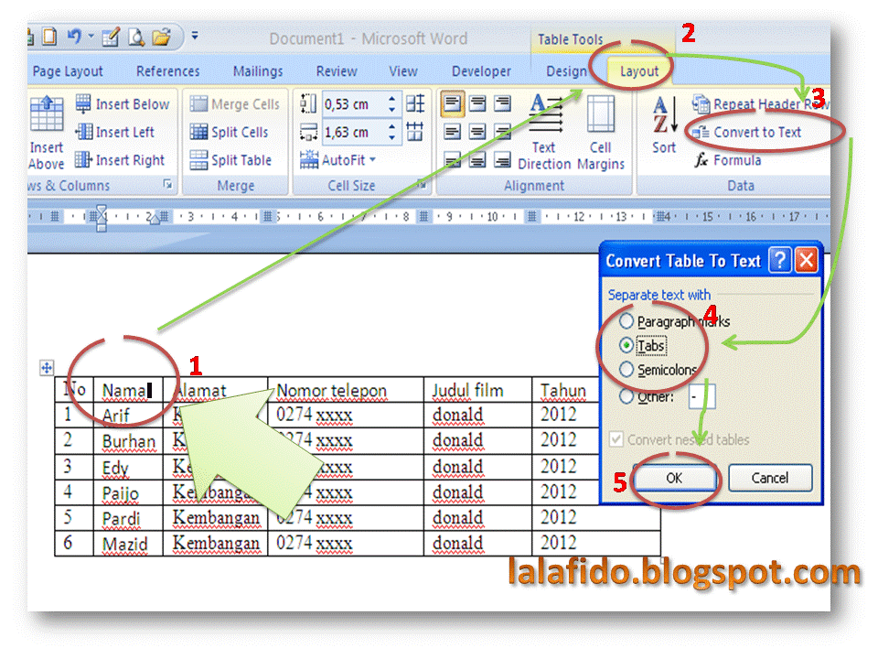
Task: Click Open folder icon in Quick Access toolbar
Action: 161,37
